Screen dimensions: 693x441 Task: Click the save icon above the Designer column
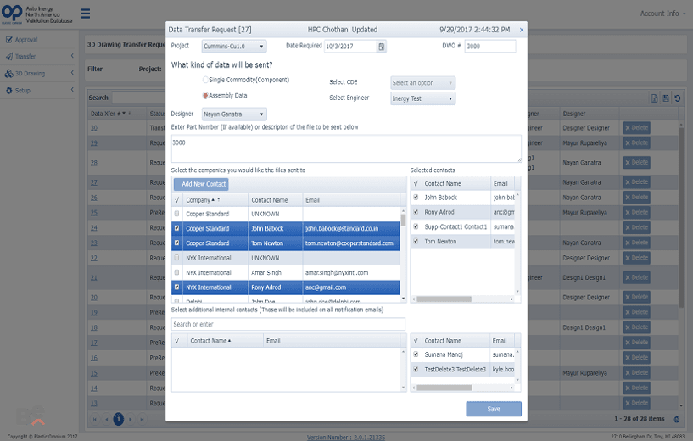[666, 98]
